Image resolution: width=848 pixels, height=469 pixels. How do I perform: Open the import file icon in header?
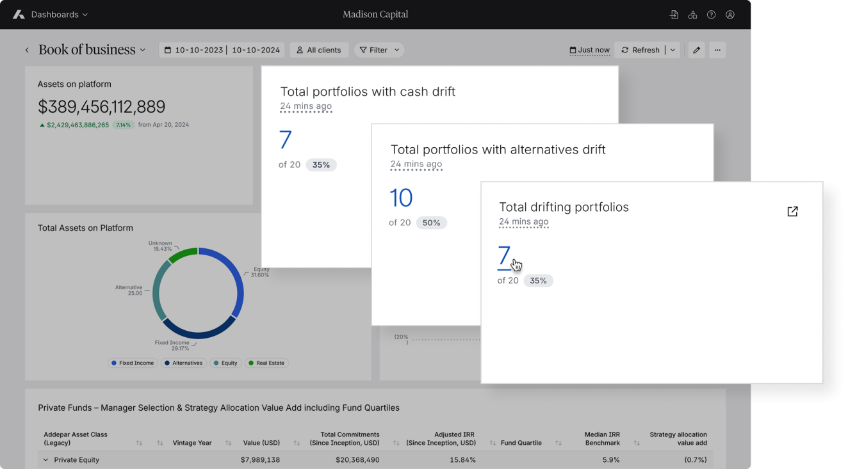(x=674, y=15)
